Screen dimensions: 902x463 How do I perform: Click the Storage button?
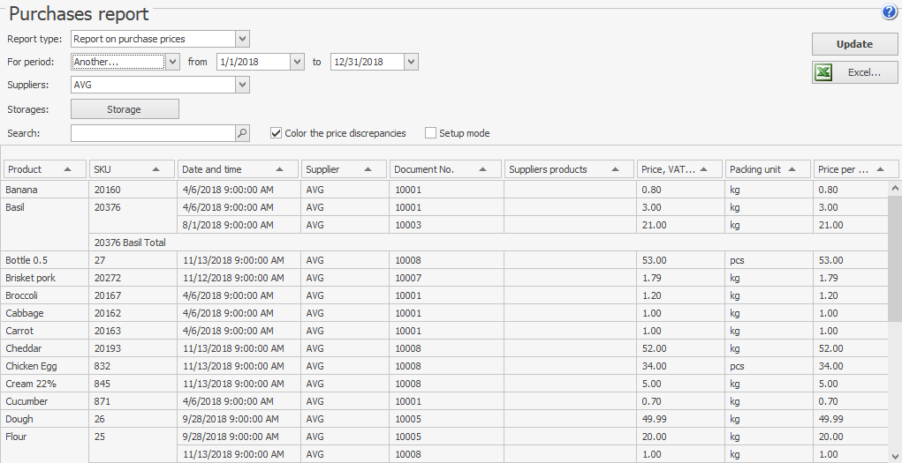click(x=125, y=109)
